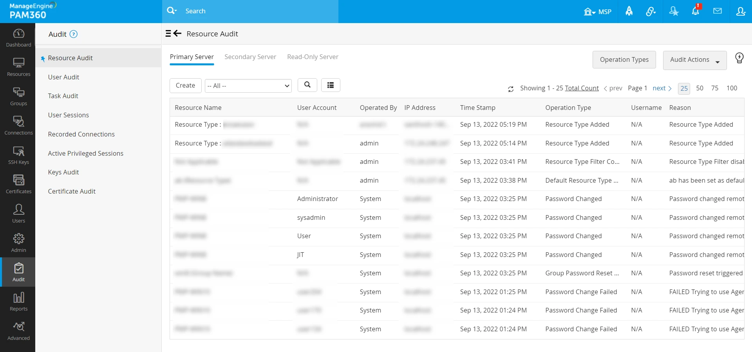
Task: Refresh the audit list
Action: [511, 89]
